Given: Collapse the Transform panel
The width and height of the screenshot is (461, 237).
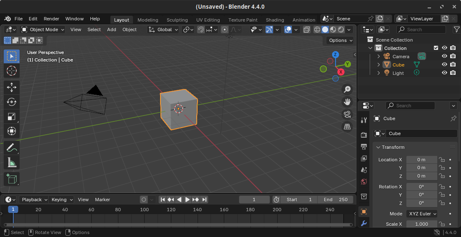Looking at the screenshot, I should click(378, 147).
